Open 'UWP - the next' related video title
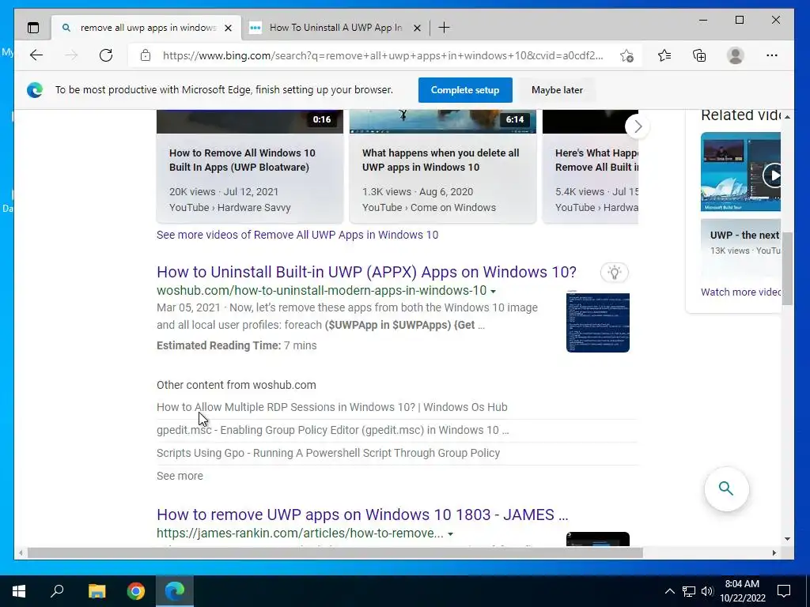Viewport: 810px width, 607px height. click(744, 235)
